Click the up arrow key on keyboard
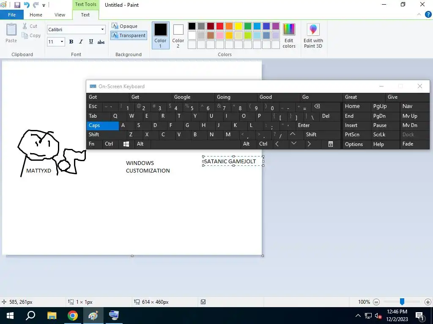433x324 pixels. click(x=293, y=135)
